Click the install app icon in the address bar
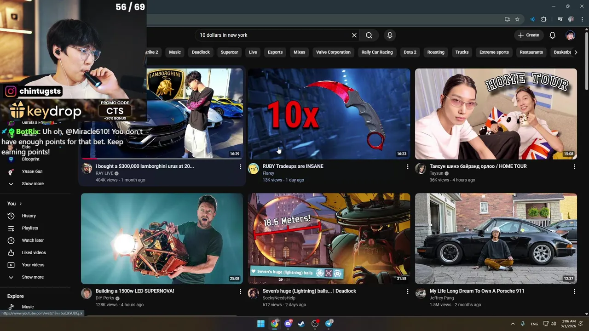This screenshot has height=331, width=589. click(507, 19)
